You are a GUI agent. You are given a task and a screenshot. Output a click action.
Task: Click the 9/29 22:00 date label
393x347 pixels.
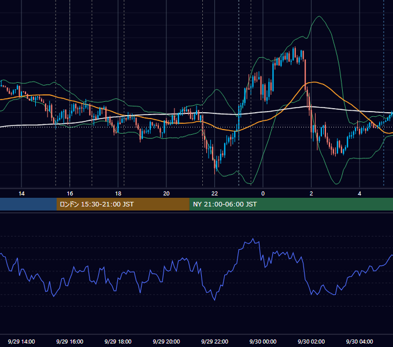click(214, 341)
